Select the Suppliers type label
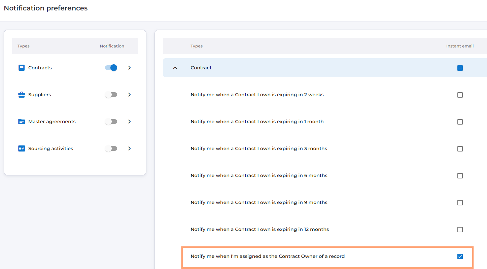The height and width of the screenshot is (269, 487). pos(40,95)
